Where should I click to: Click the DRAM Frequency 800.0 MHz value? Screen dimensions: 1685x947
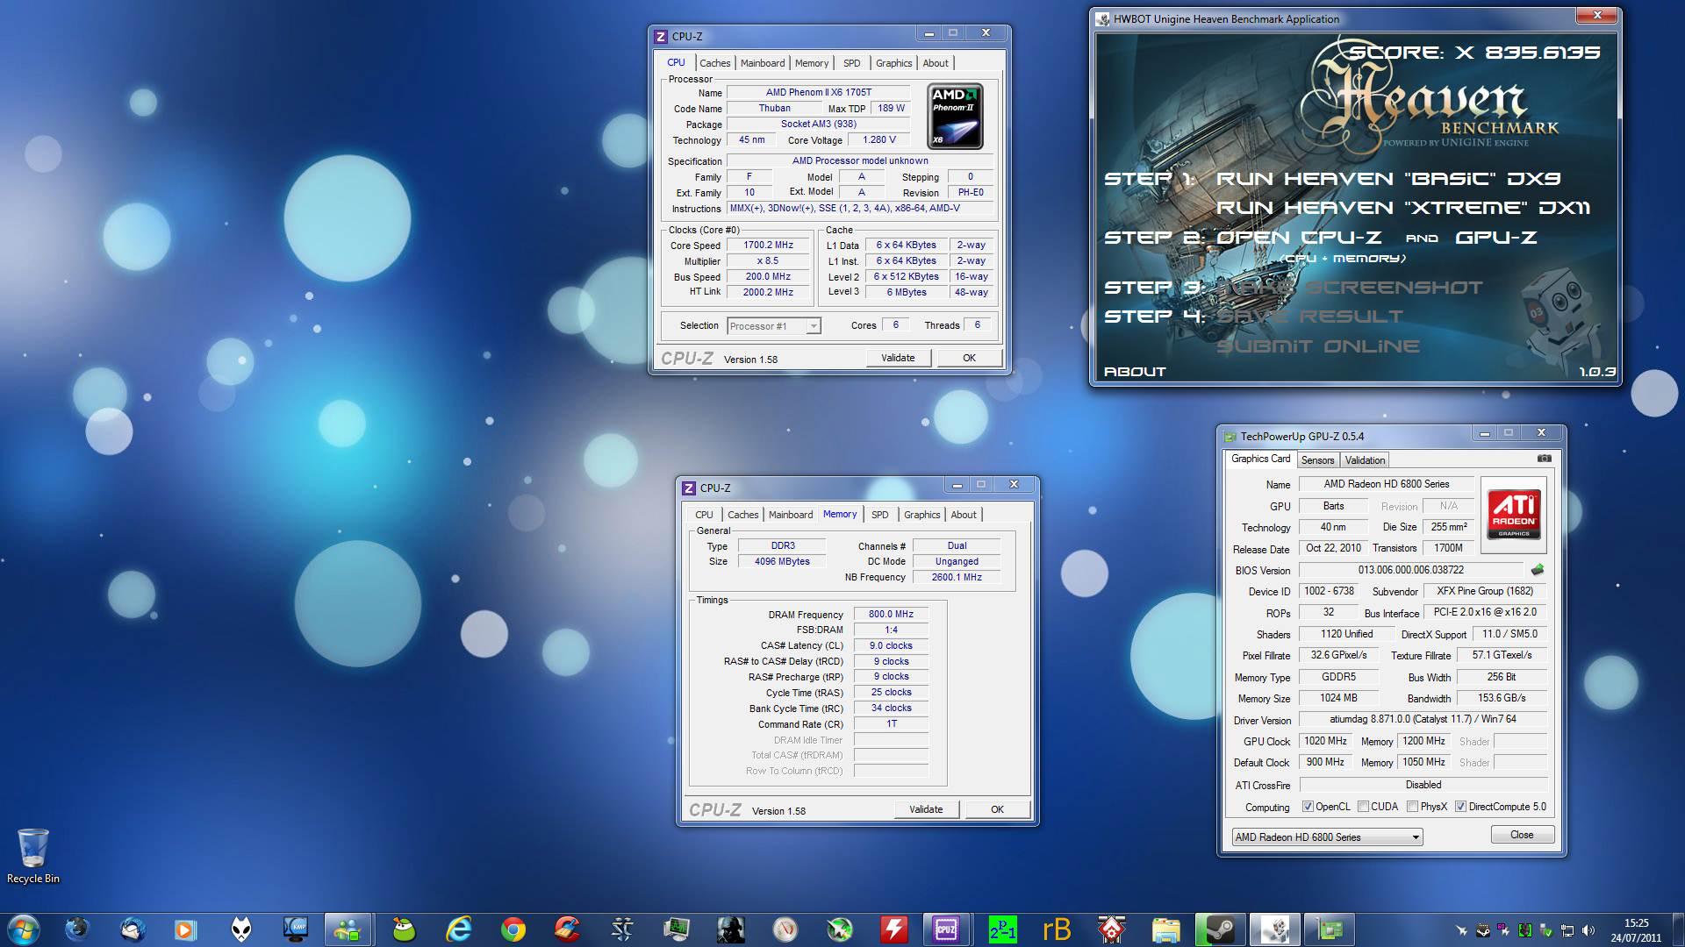[891, 615]
